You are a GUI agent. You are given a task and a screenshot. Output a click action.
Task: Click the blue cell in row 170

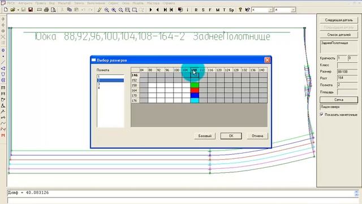(195, 95)
